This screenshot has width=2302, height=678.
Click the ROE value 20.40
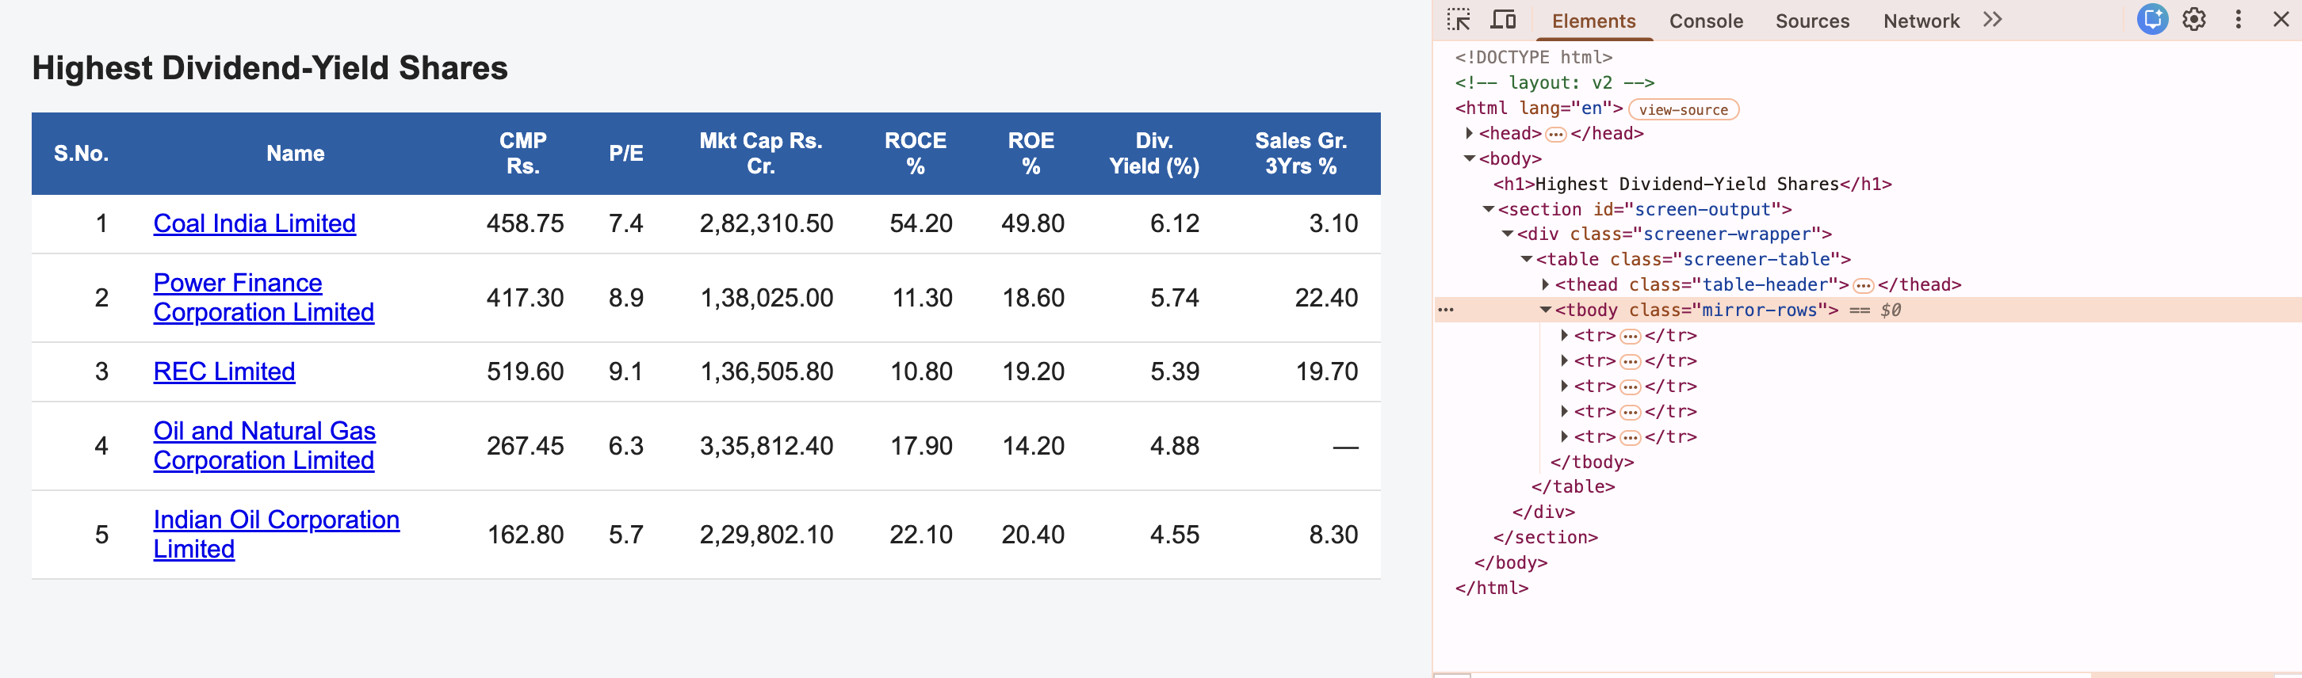coord(1032,534)
